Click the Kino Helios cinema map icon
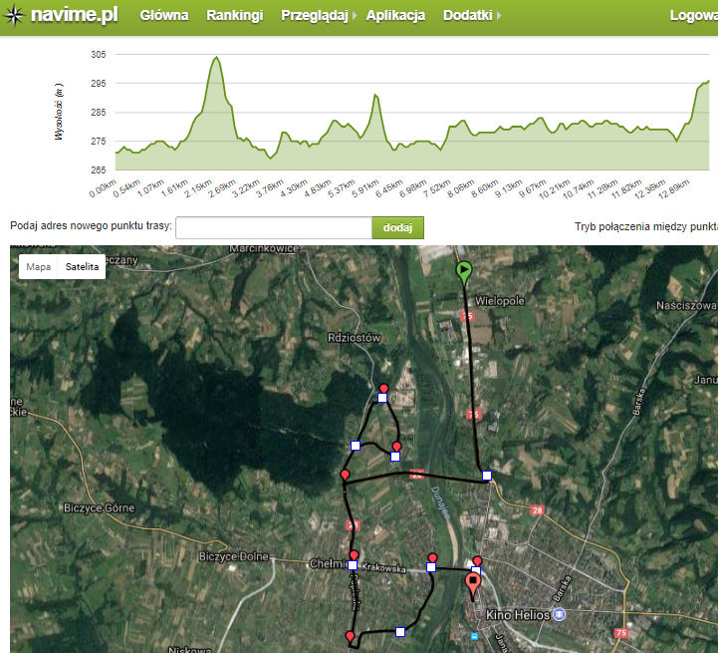Screen dimensions: 718x653 pos(559,614)
